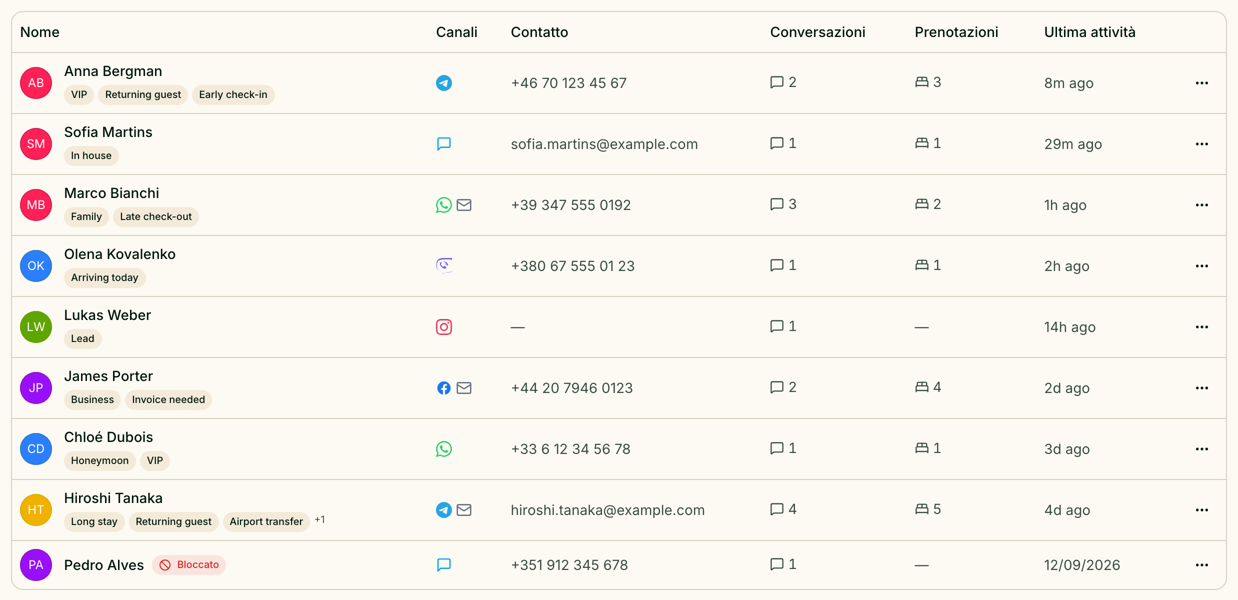The image size is (1238, 600).
Task: Click Chloé Dubois' WhatsApp icon
Action: coord(444,449)
